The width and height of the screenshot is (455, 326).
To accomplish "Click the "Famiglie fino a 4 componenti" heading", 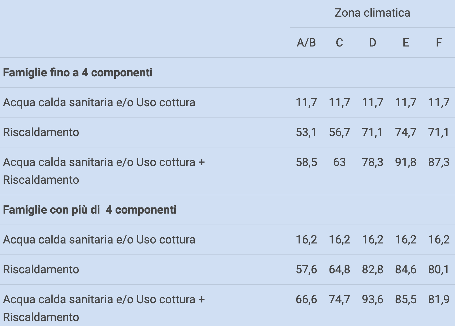I will (x=78, y=73).
